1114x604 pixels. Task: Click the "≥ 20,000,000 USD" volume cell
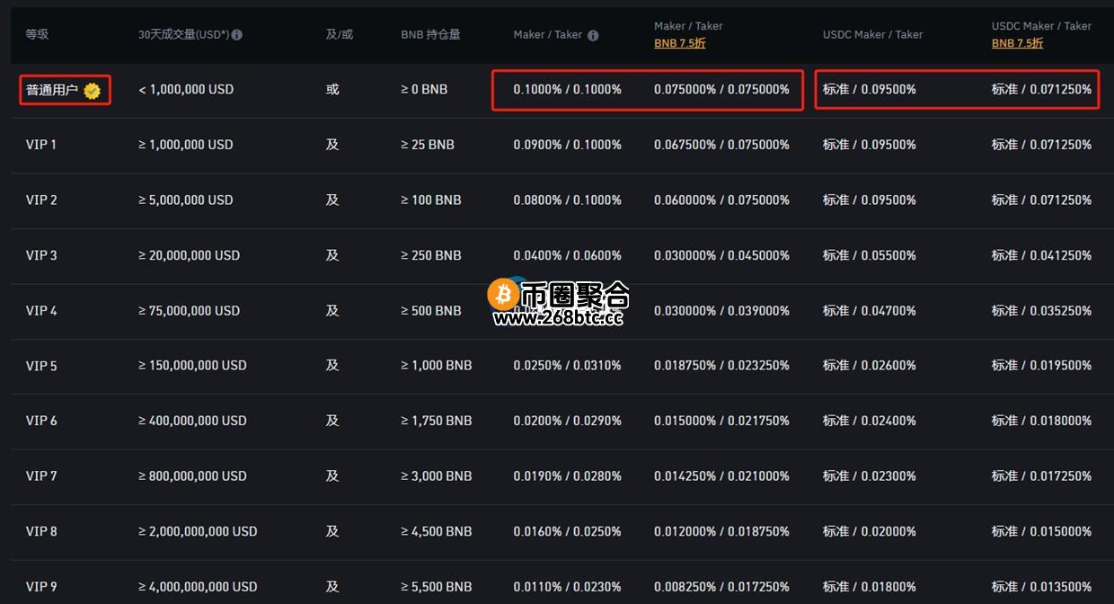[190, 255]
